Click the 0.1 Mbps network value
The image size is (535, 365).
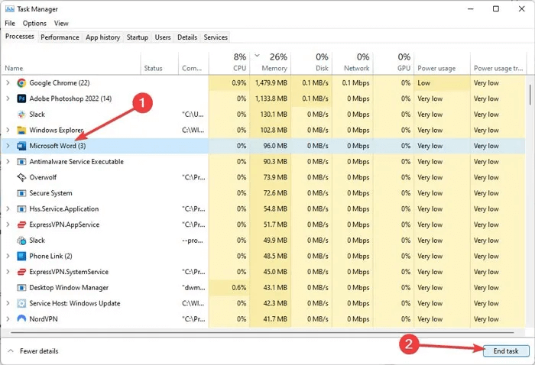[x=352, y=82]
